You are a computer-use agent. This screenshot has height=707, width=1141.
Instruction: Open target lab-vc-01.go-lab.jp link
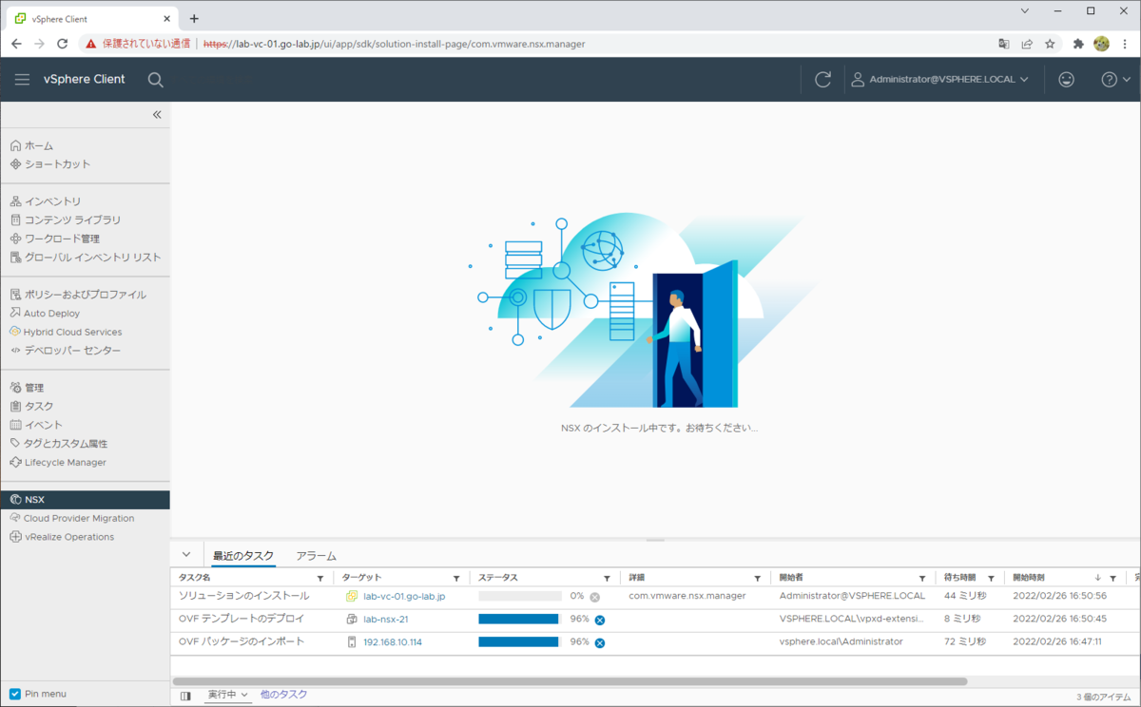(404, 596)
